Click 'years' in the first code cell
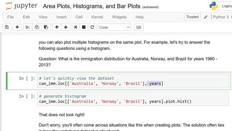This screenshot has width=232, height=131. pyautogui.click(x=155, y=84)
